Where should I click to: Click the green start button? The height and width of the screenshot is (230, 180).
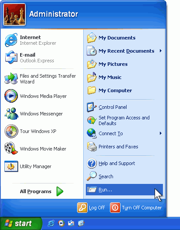tap(21, 223)
